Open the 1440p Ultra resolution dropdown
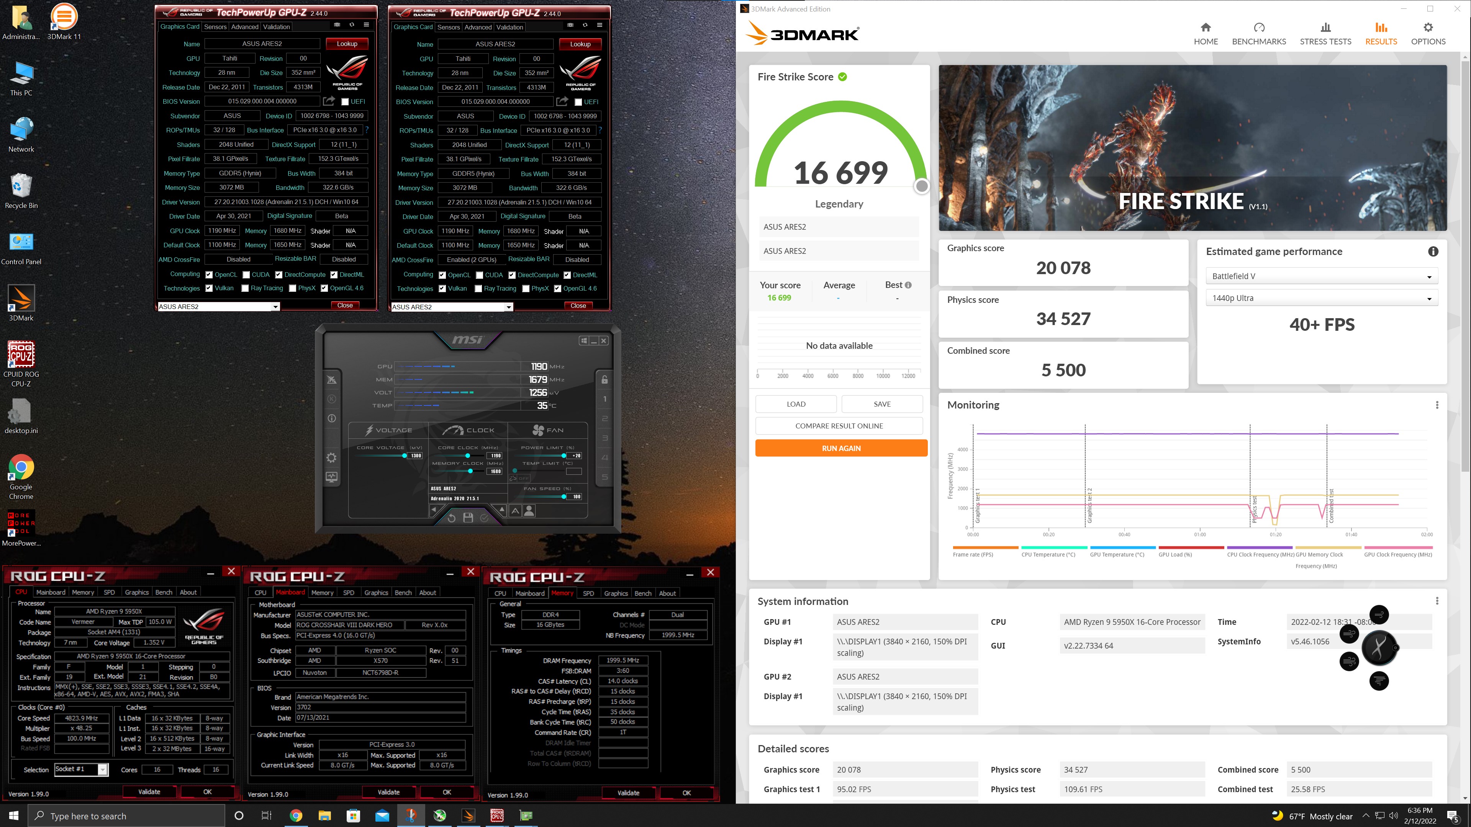The image size is (1471, 827). tap(1321, 298)
